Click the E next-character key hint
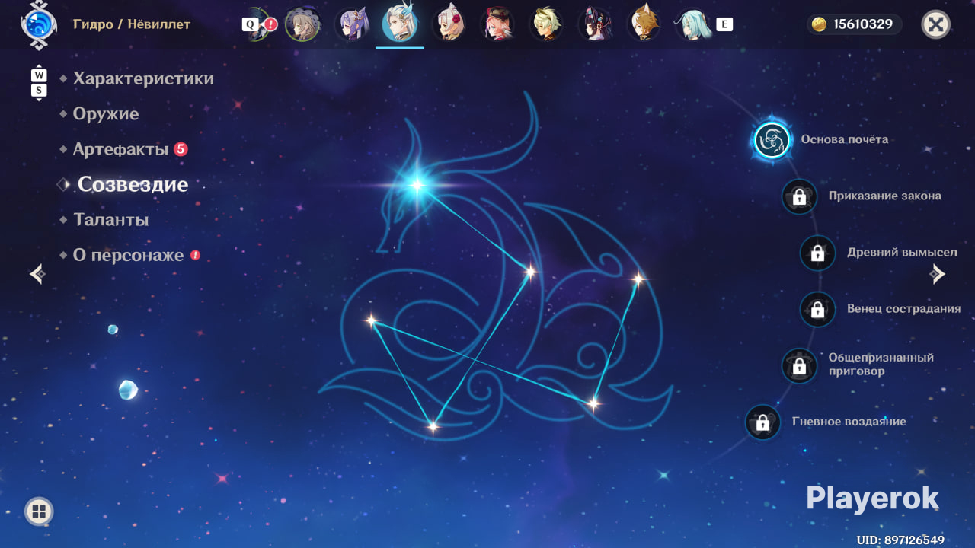This screenshot has width=975, height=548. coord(724,24)
